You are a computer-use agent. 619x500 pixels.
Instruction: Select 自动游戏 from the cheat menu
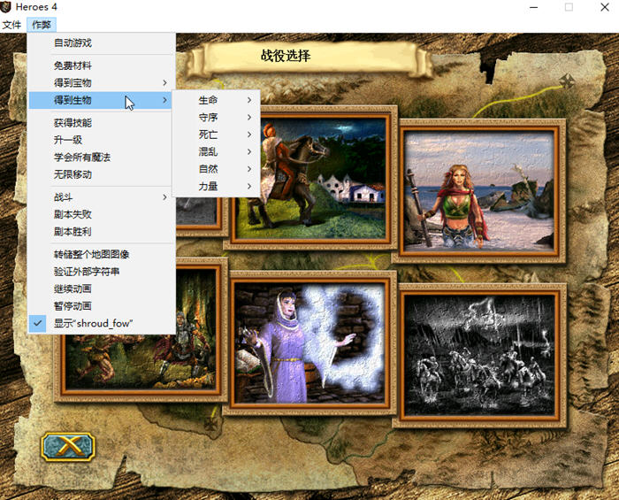pyautogui.click(x=102, y=43)
